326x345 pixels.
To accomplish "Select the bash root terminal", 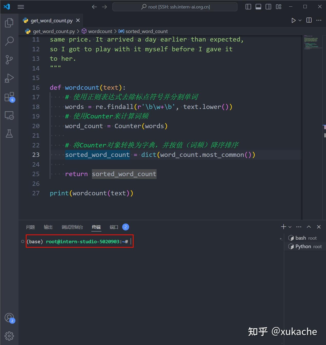I will 305,238.
